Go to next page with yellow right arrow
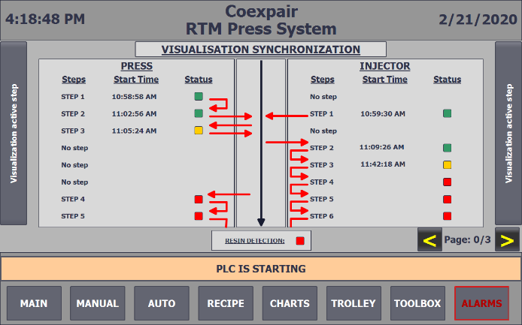Screen dimensions: 522x325 [x=507, y=239]
